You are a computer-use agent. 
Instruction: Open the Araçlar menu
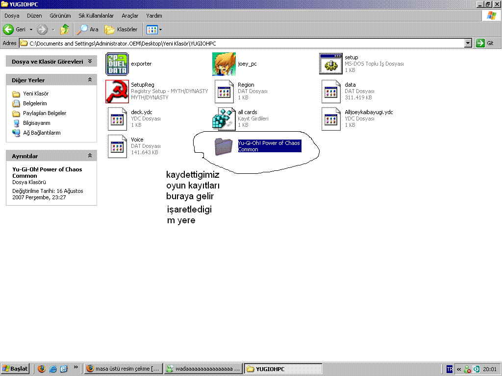(x=130, y=16)
